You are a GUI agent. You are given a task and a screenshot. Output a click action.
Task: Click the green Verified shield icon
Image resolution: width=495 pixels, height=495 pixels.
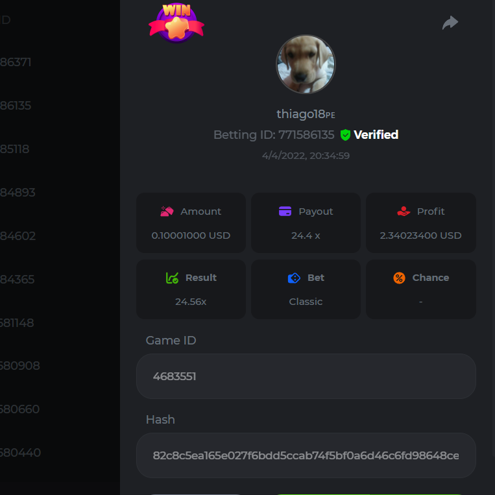tap(345, 135)
